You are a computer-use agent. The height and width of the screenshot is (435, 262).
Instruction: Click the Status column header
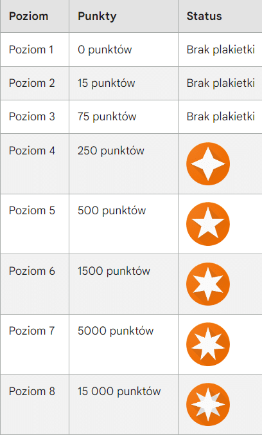pyautogui.click(x=204, y=16)
